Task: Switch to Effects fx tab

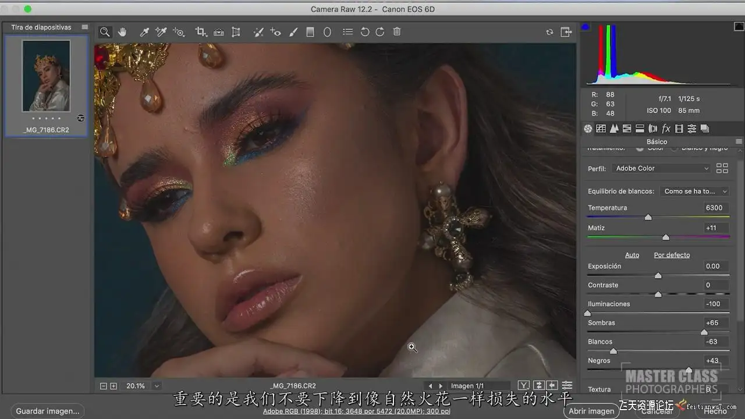Action: pos(666,129)
